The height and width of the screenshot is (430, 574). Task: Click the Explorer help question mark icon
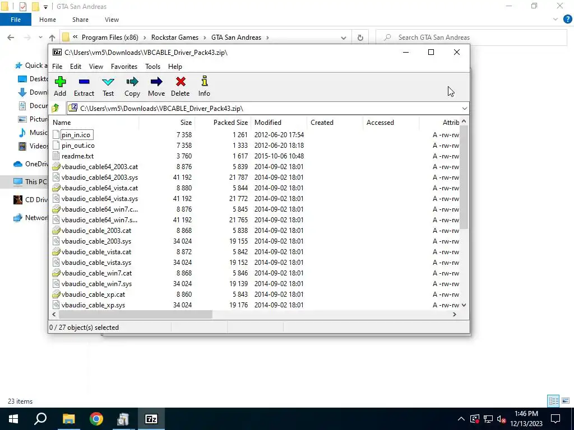coord(567,20)
